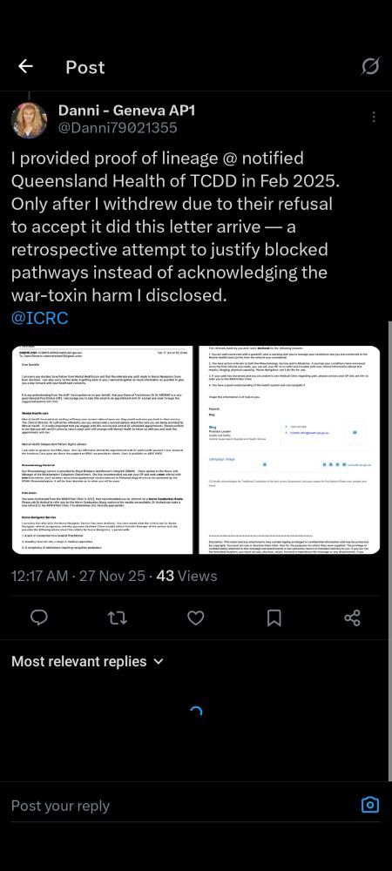Bookmark the post with bookmark icon
The image size is (392, 871).
(x=274, y=618)
